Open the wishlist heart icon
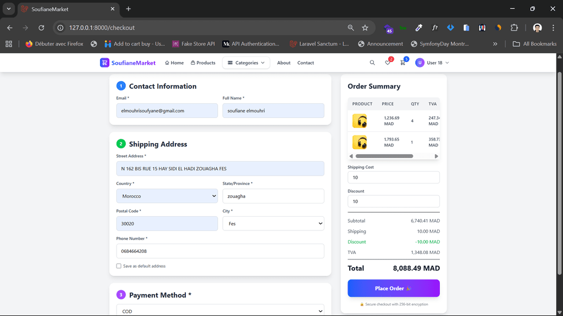This screenshot has height=316, width=563. (x=388, y=63)
